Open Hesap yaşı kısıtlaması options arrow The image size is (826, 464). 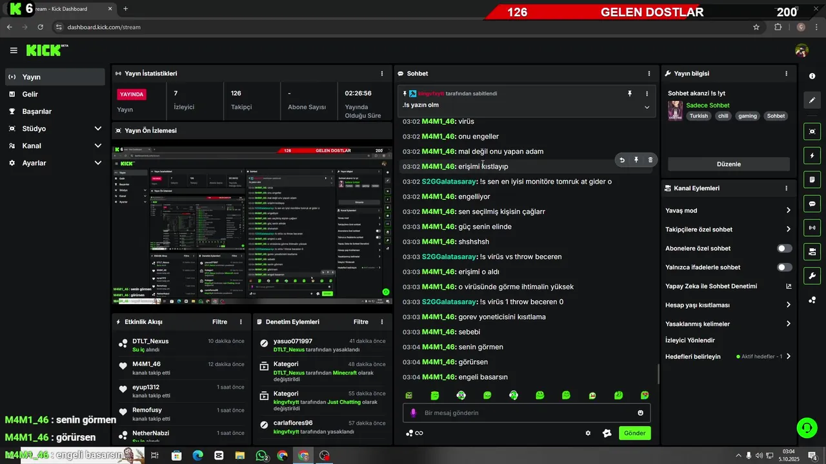click(x=788, y=305)
